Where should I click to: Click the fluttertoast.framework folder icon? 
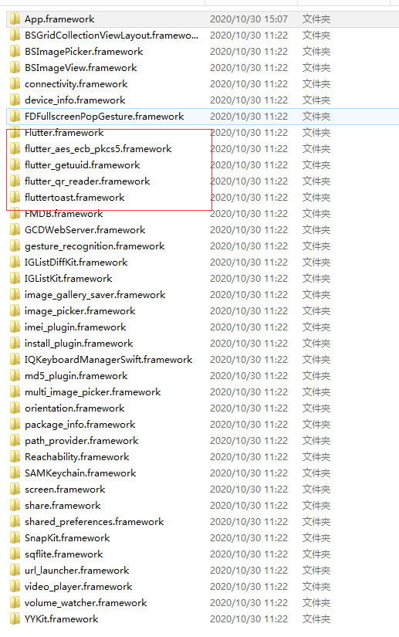[15, 198]
